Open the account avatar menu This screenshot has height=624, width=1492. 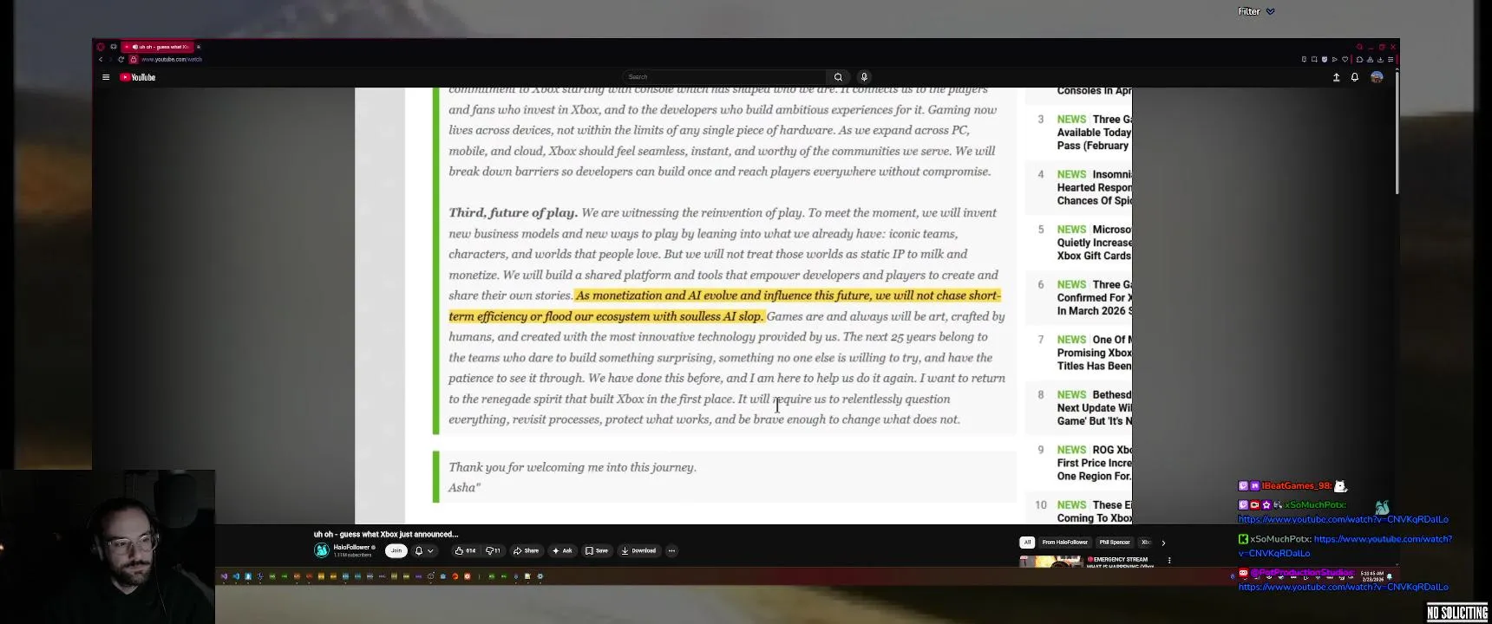coord(1377,77)
